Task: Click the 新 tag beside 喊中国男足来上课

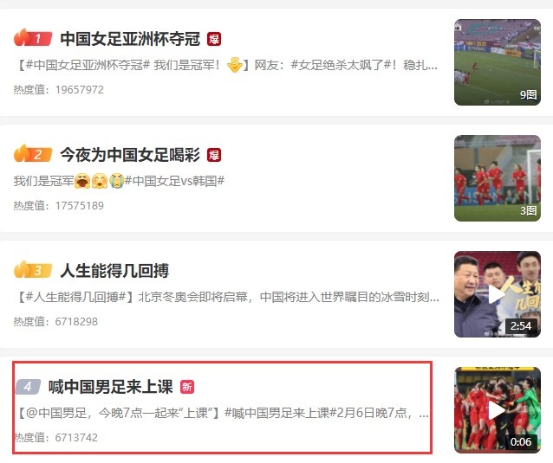Action: 187,387
